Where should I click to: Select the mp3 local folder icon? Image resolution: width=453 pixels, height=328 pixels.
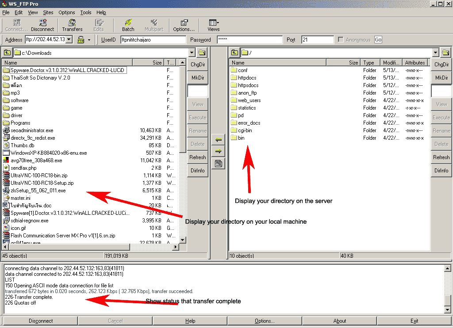click(6, 93)
